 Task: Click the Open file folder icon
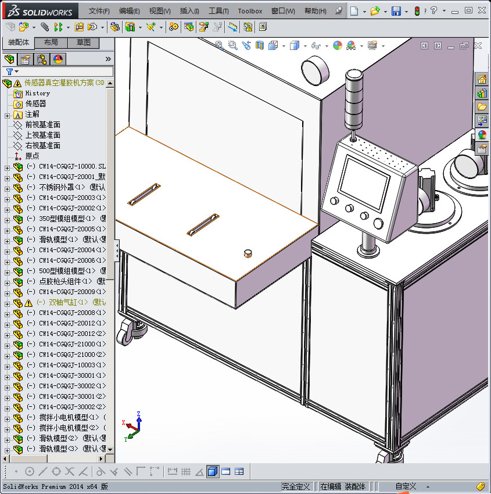375,11
